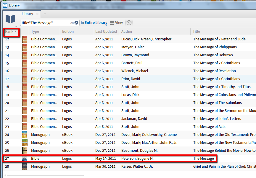Viewport: 256px width, 178px height.
Task: Open The Message of Colossians and Philemon
Action: click(x=225, y=95)
